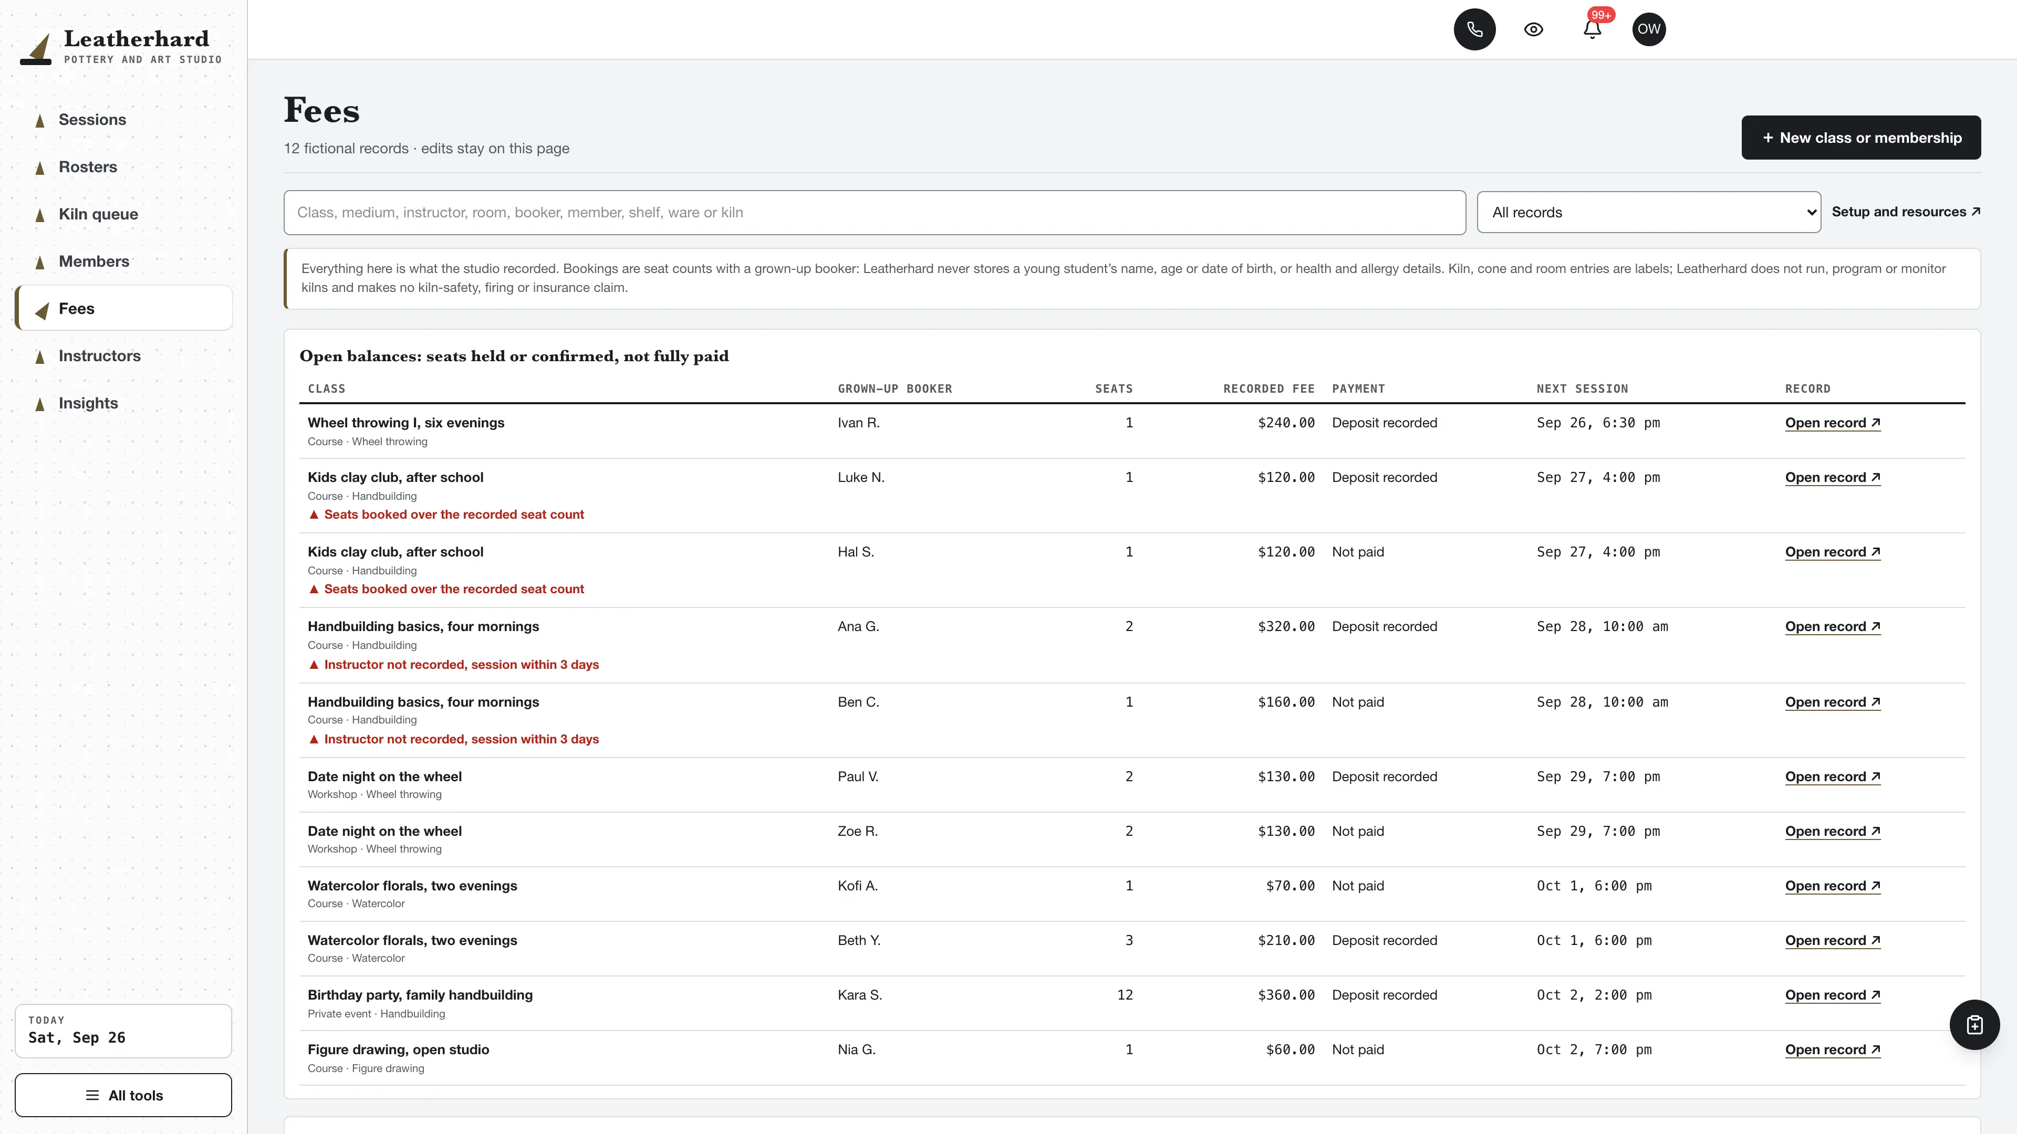Image resolution: width=2017 pixels, height=1134 pixels.
Task: Open the notifications bell with 99+ badge
Action: point(1592,30)
